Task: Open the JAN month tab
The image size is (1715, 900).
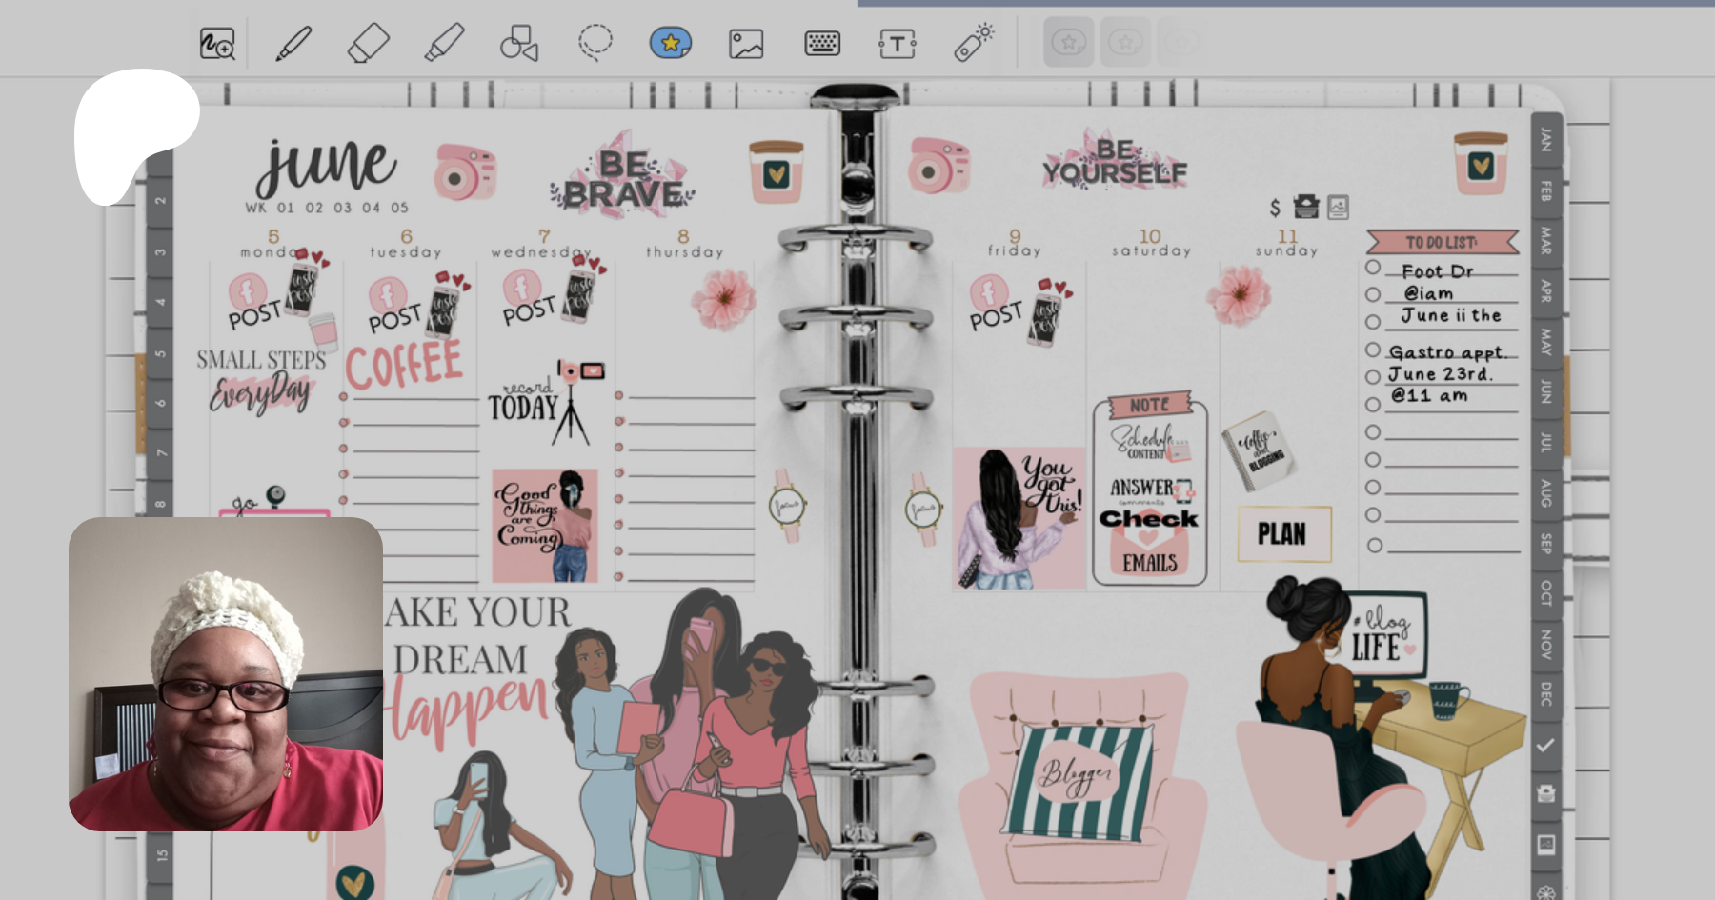Action: click(x=1545, y=140)
